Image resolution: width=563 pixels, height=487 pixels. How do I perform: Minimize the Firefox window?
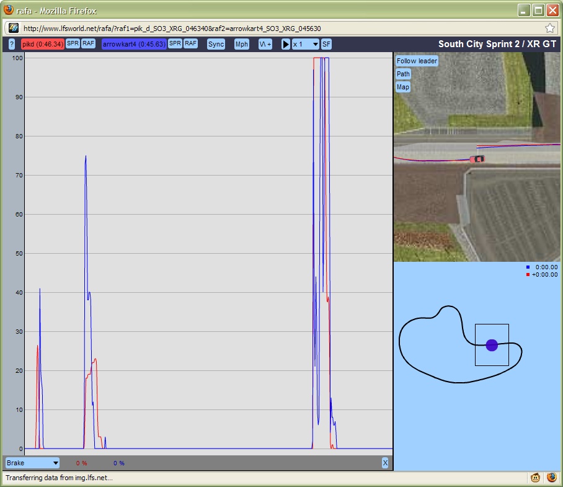pyautogui.click(x=524, y=11)
